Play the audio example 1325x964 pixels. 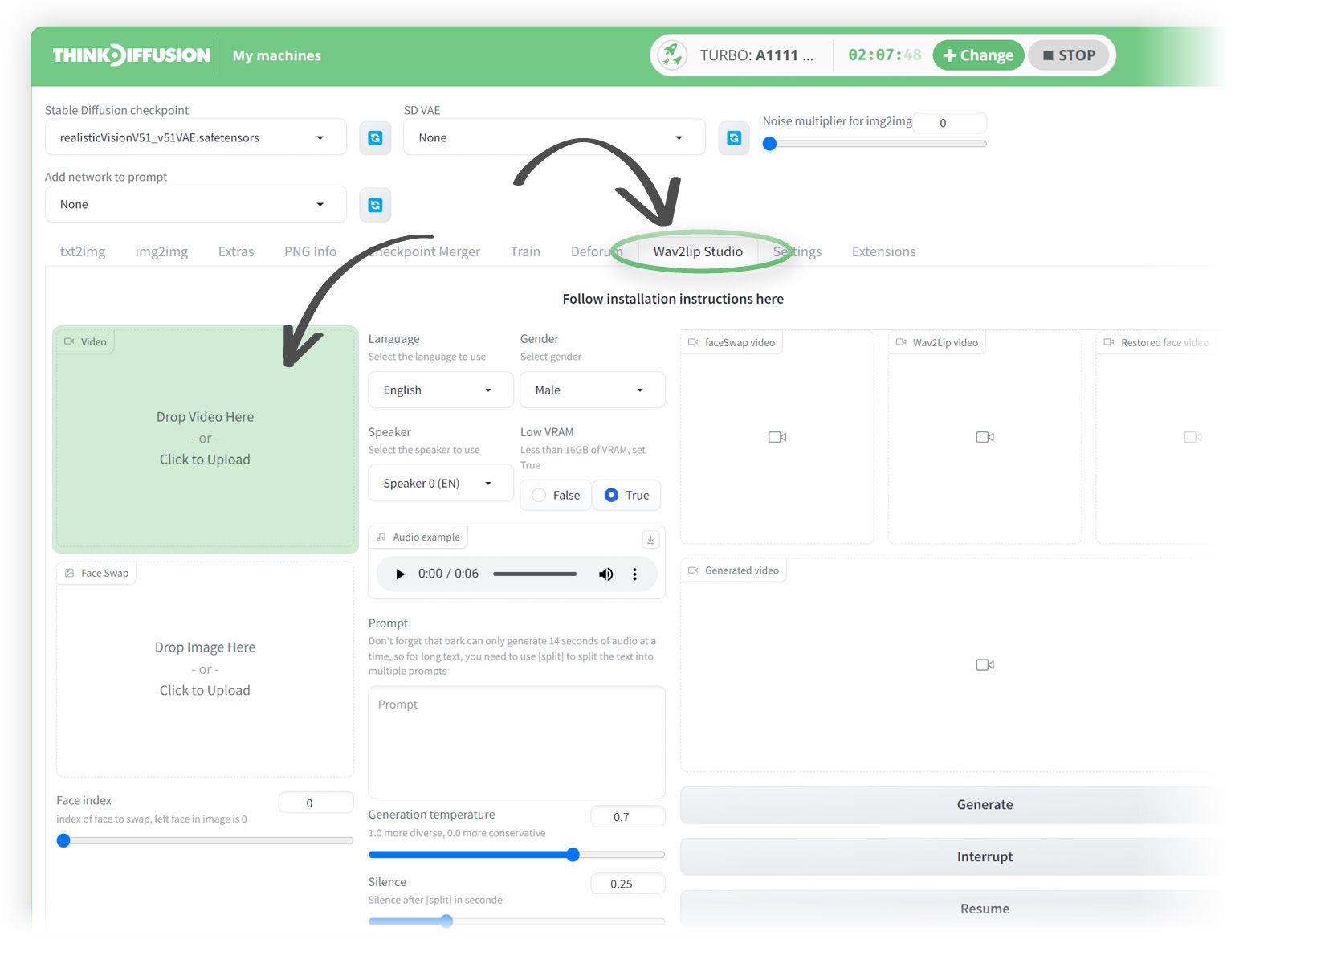(400, 574)
